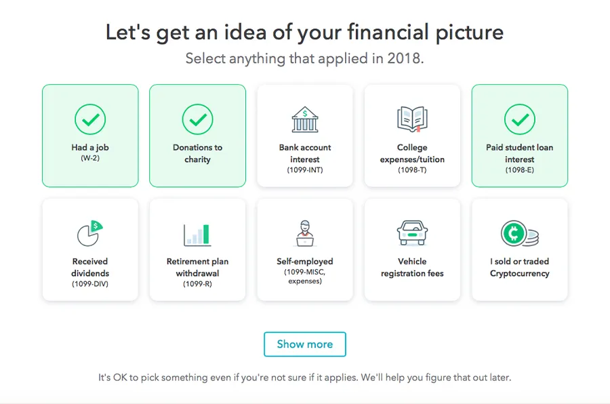Select I sold or traded Cryptocurrency label
Viewport: 610px width, 404px height.
(520, 267)
